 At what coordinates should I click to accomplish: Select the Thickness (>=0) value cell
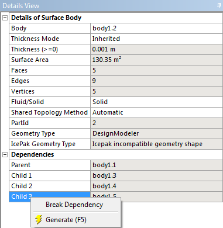[x=156, y=49]
